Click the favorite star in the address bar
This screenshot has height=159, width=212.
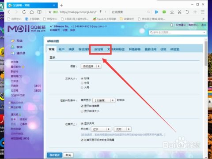(50, 12)
